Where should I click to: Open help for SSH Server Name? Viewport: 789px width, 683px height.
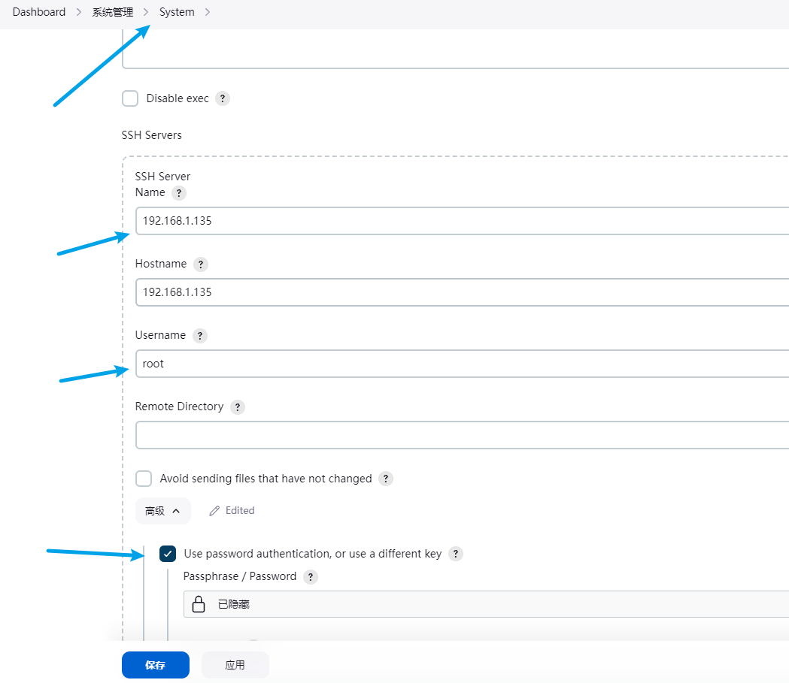click(x=178, y=193)
